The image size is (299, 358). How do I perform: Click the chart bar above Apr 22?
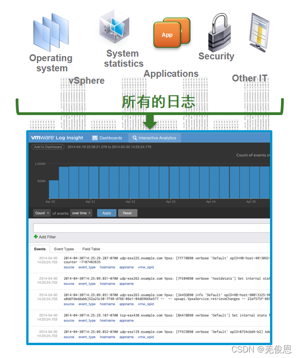(x=134, y=182)
